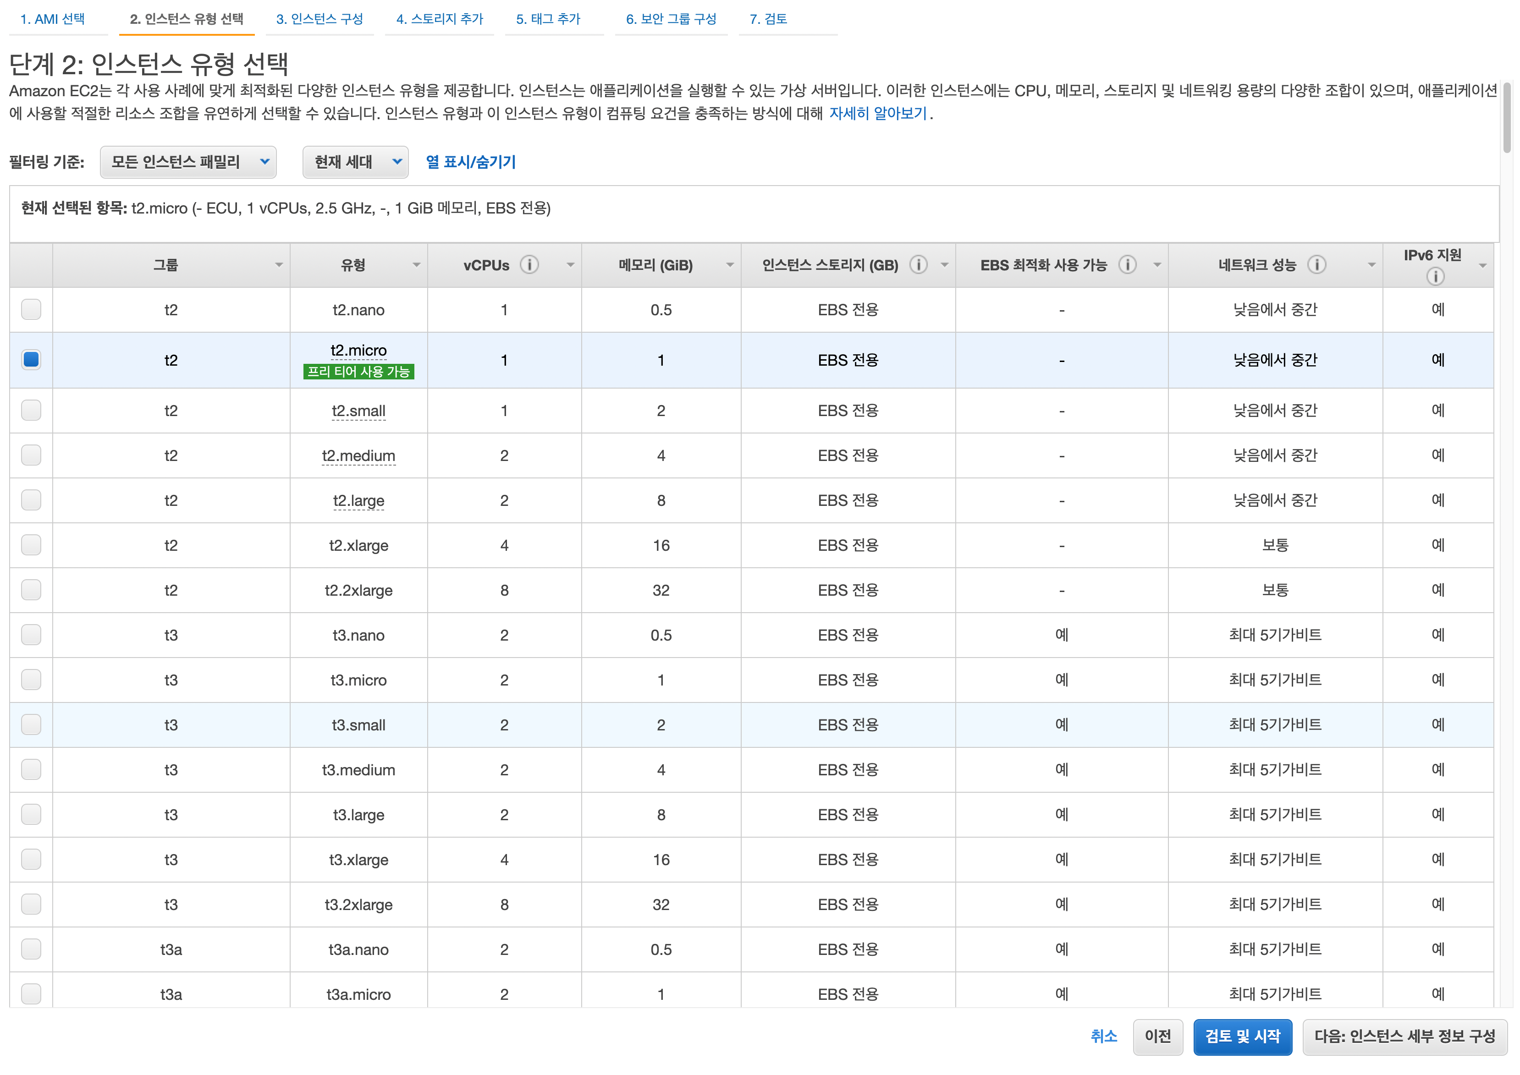Click the 검토 및 시작 button
Image resolution: width=1520 pixels, height=1075 pixels.
(x=1243, y=1037)
